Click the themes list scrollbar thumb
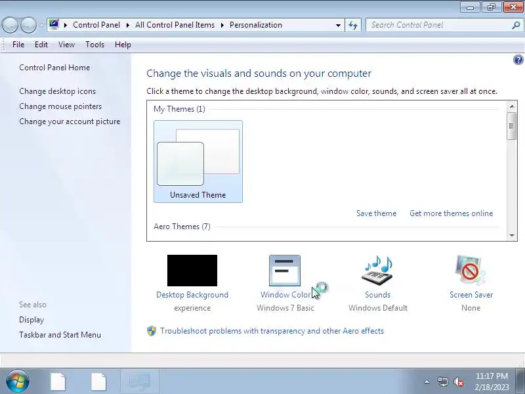 pyautogui.click(x=511, y=126)
